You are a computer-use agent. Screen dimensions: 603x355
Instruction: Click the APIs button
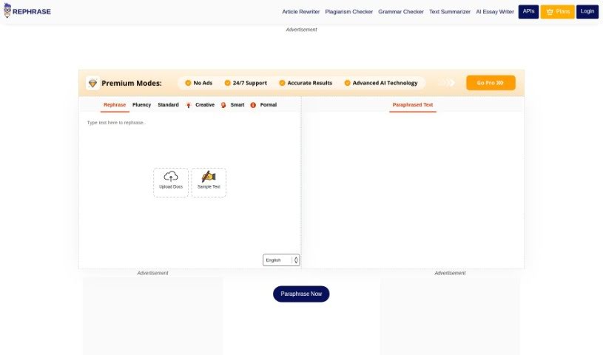click(x=528, y=12)
